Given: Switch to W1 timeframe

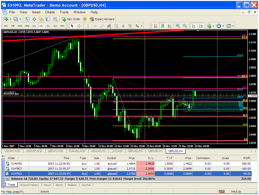Looking at the screenshot, I should (x=56, y=26).
